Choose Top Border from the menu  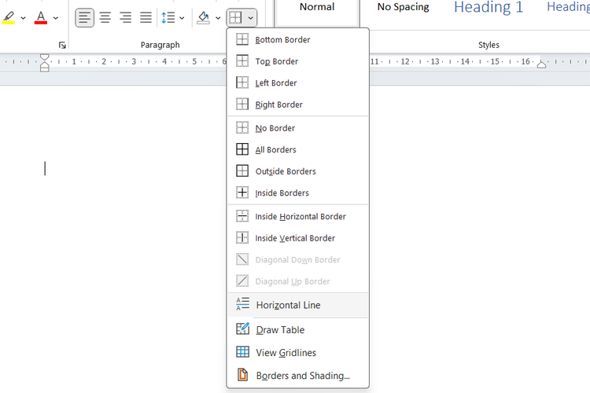297,61
